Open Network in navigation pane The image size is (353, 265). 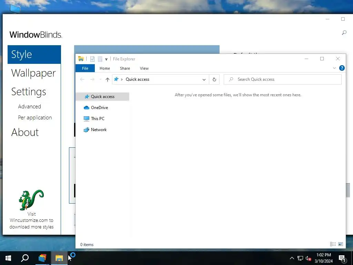(99, 130)
